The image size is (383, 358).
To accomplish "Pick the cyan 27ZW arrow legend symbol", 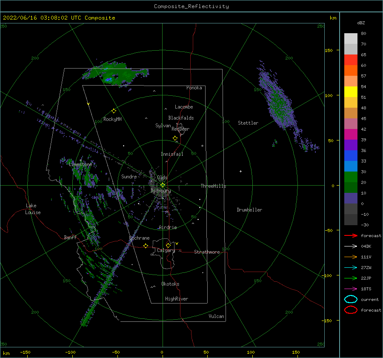I will tap(351, 268).
